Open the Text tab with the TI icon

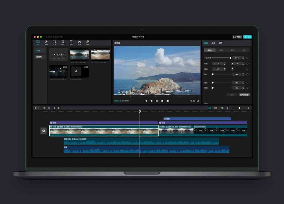[55, 43]
